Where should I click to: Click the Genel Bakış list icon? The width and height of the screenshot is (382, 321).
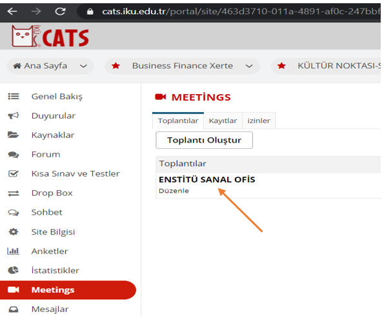click(14, 97)
